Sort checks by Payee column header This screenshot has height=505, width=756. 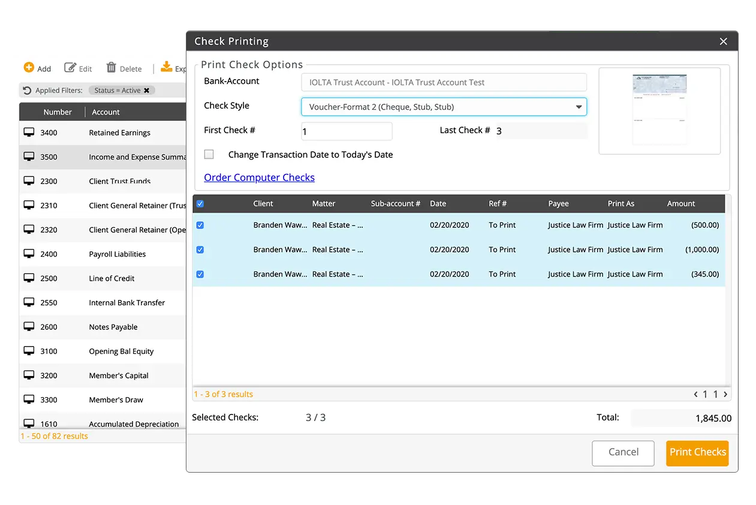558,204
